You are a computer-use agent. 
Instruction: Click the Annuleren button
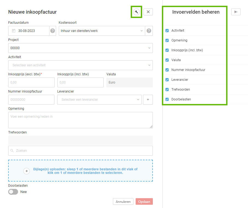[x=123, y=201]
